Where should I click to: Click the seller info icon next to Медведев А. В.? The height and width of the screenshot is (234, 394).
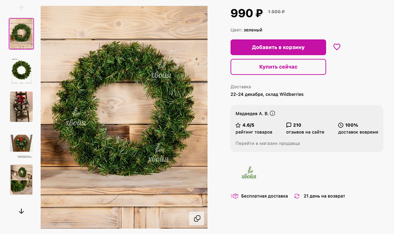point(273,113)
